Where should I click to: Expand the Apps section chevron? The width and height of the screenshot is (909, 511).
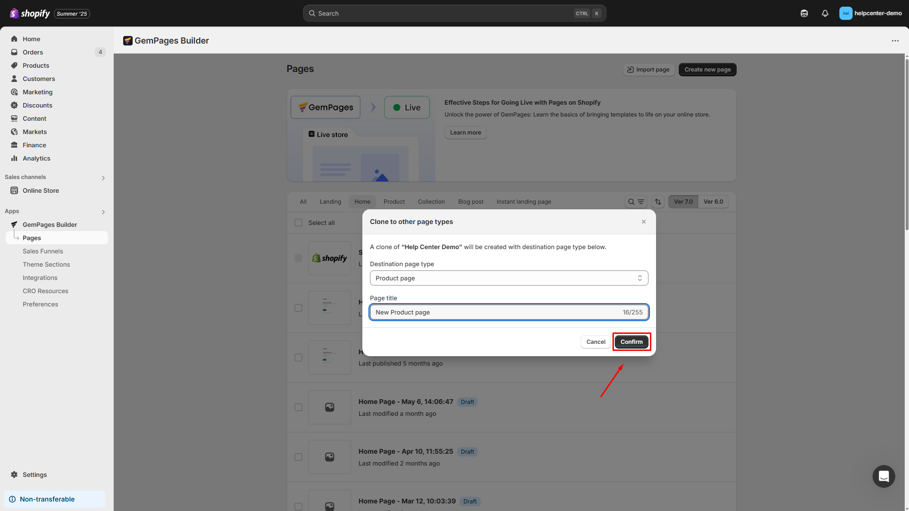pyautogui.click(x=103, y=212)
